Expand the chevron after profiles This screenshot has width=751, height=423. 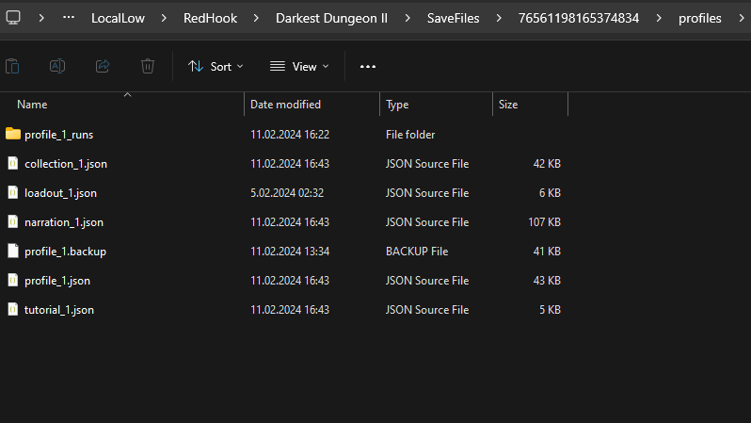click(x=742, y=18)
